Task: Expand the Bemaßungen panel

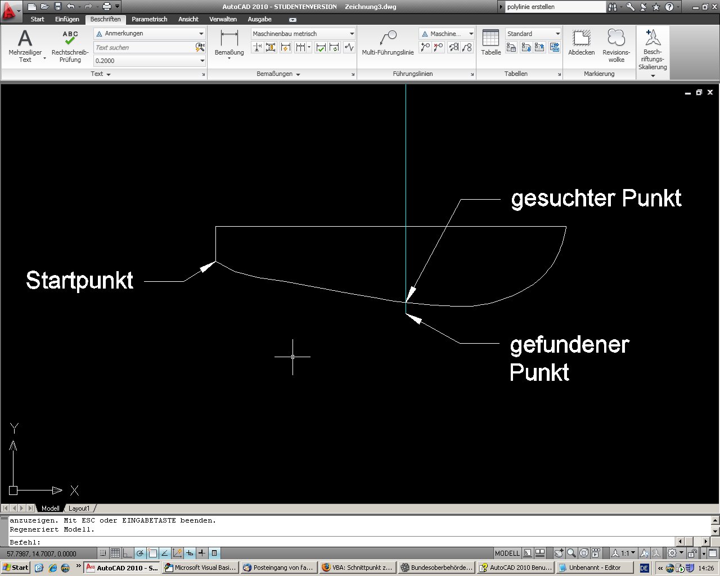Action: pyautogui.click(x=278, y=74)
